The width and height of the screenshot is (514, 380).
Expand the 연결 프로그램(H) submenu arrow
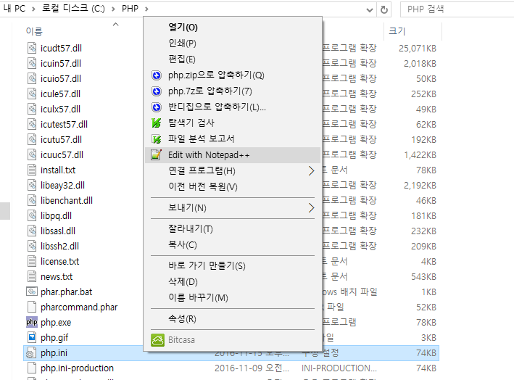(x=312, y=170)
